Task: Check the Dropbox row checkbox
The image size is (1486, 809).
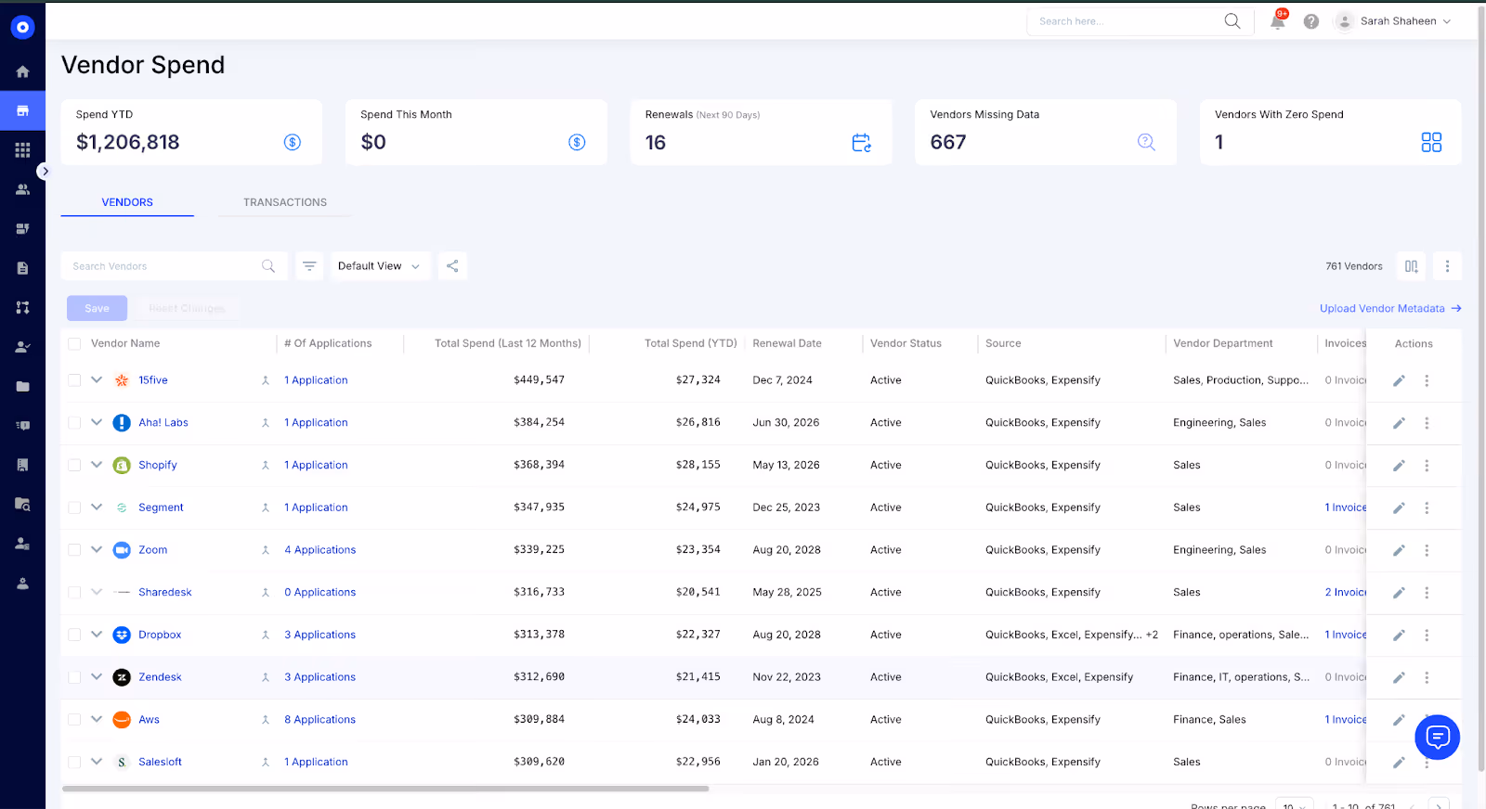Action: (74, 636)
